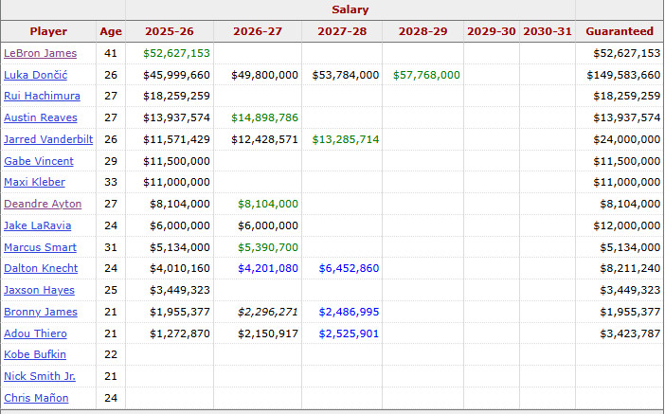Open Gabe Vincent player page

39,161
